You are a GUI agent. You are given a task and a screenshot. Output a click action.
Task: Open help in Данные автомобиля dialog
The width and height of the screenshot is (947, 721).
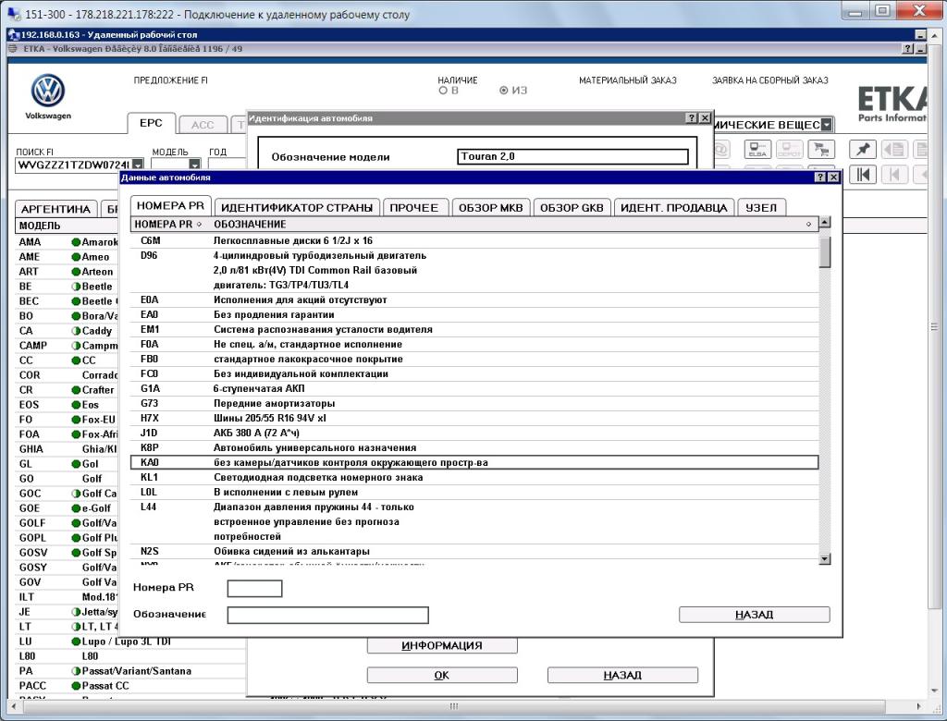click(820, 177)
